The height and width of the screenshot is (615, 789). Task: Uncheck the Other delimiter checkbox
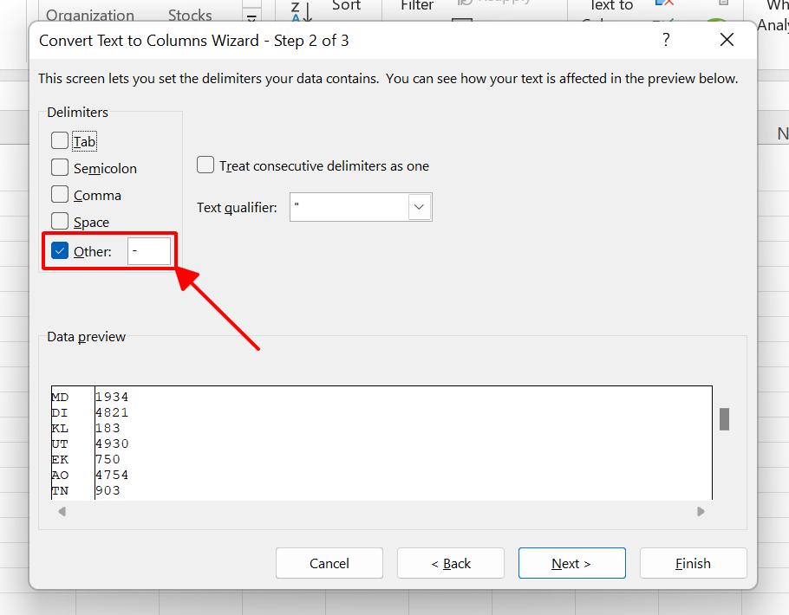point(59,250)
